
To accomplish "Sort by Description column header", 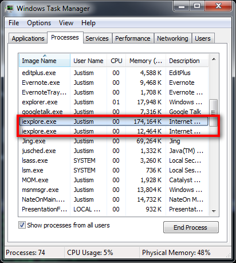I will click(187, 61).
